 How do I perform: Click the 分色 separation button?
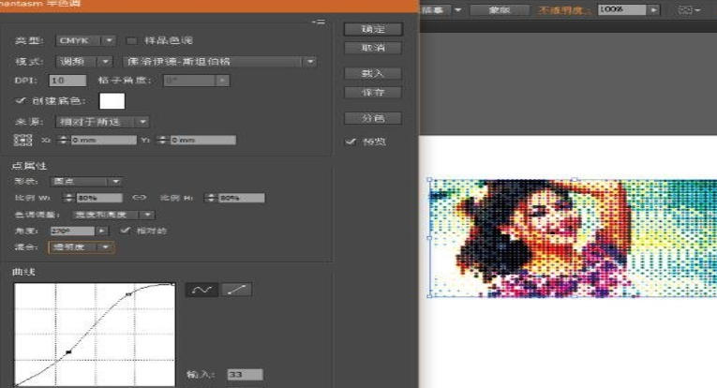[x=373, y=118]
